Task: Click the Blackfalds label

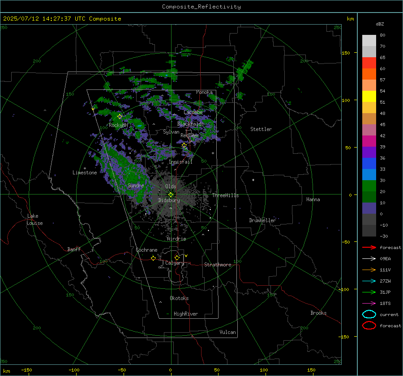Action: coord(190,124)
